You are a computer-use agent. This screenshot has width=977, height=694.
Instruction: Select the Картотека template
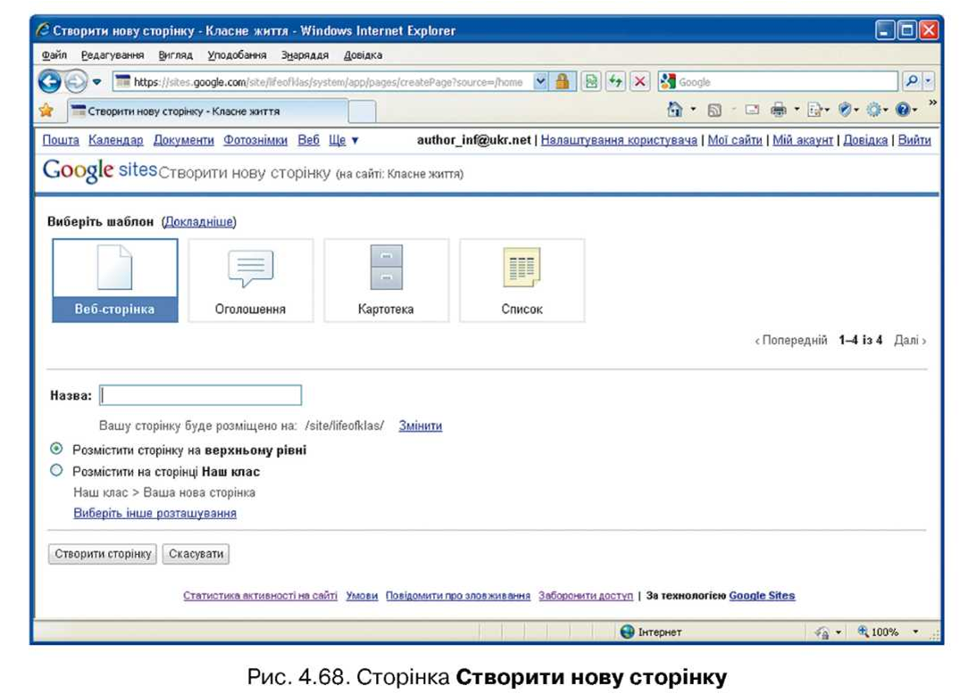[x=387, y=280]
